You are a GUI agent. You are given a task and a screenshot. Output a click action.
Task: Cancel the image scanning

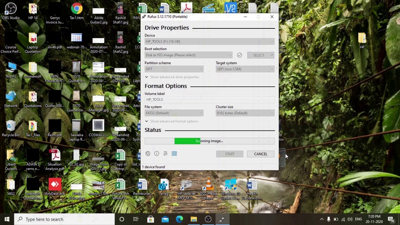[x=261, y=154]
